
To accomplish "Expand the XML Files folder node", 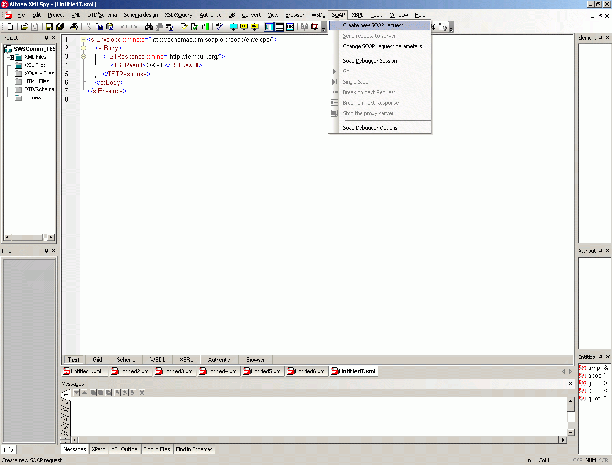I will tap(11, 57).
